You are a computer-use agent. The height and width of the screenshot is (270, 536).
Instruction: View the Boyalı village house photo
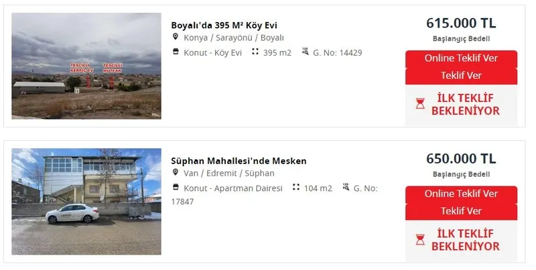tap(86, 66)
